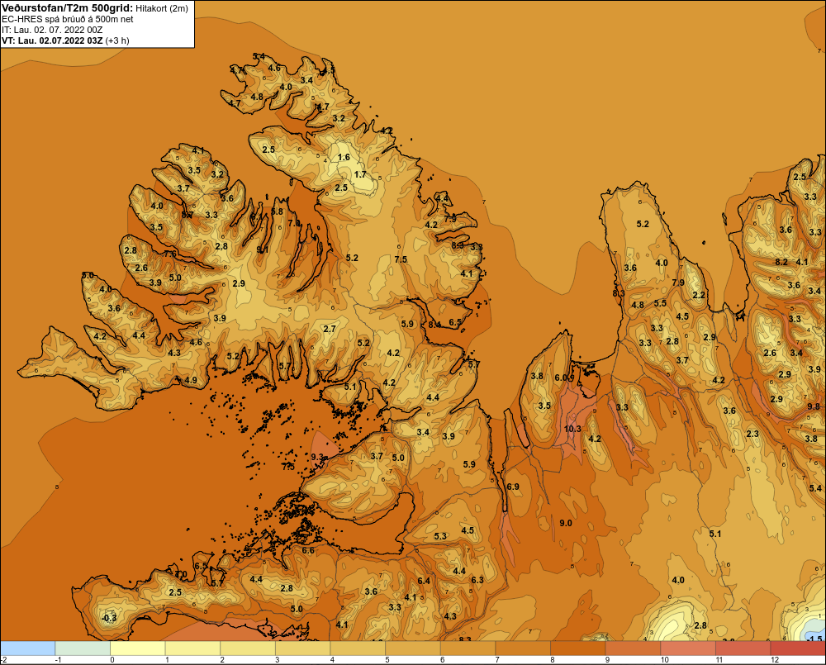Click the 2.7 temperature value

[x=330, y=329]
